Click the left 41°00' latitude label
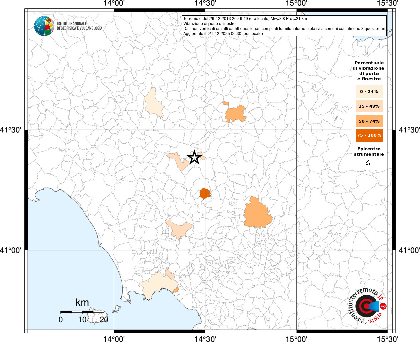Screen dimensions: 420x342 [11, 250]
